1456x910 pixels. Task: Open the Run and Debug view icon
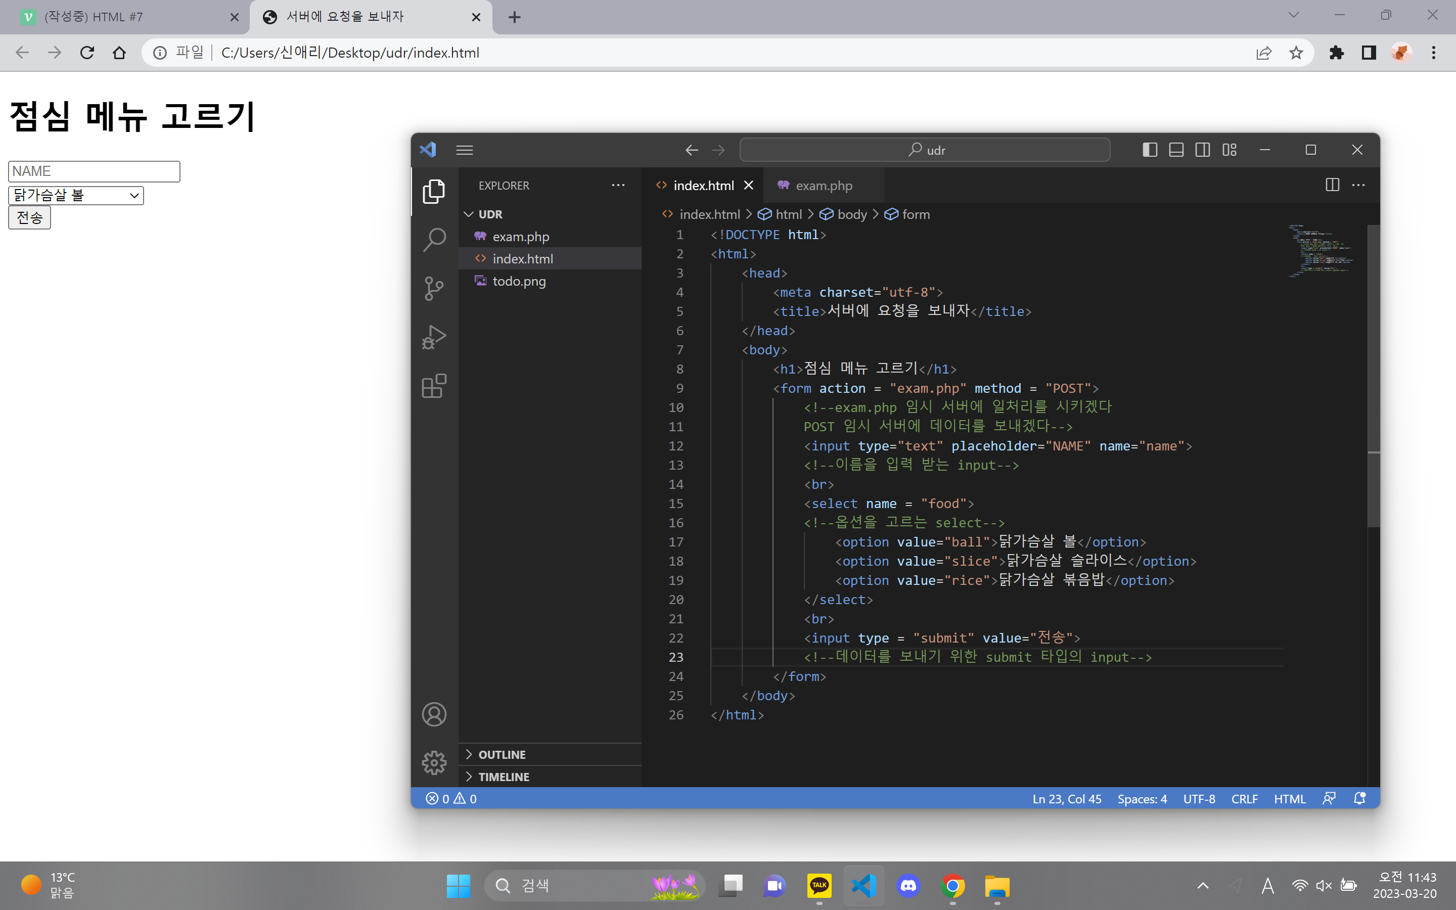[x=434, y=337]
